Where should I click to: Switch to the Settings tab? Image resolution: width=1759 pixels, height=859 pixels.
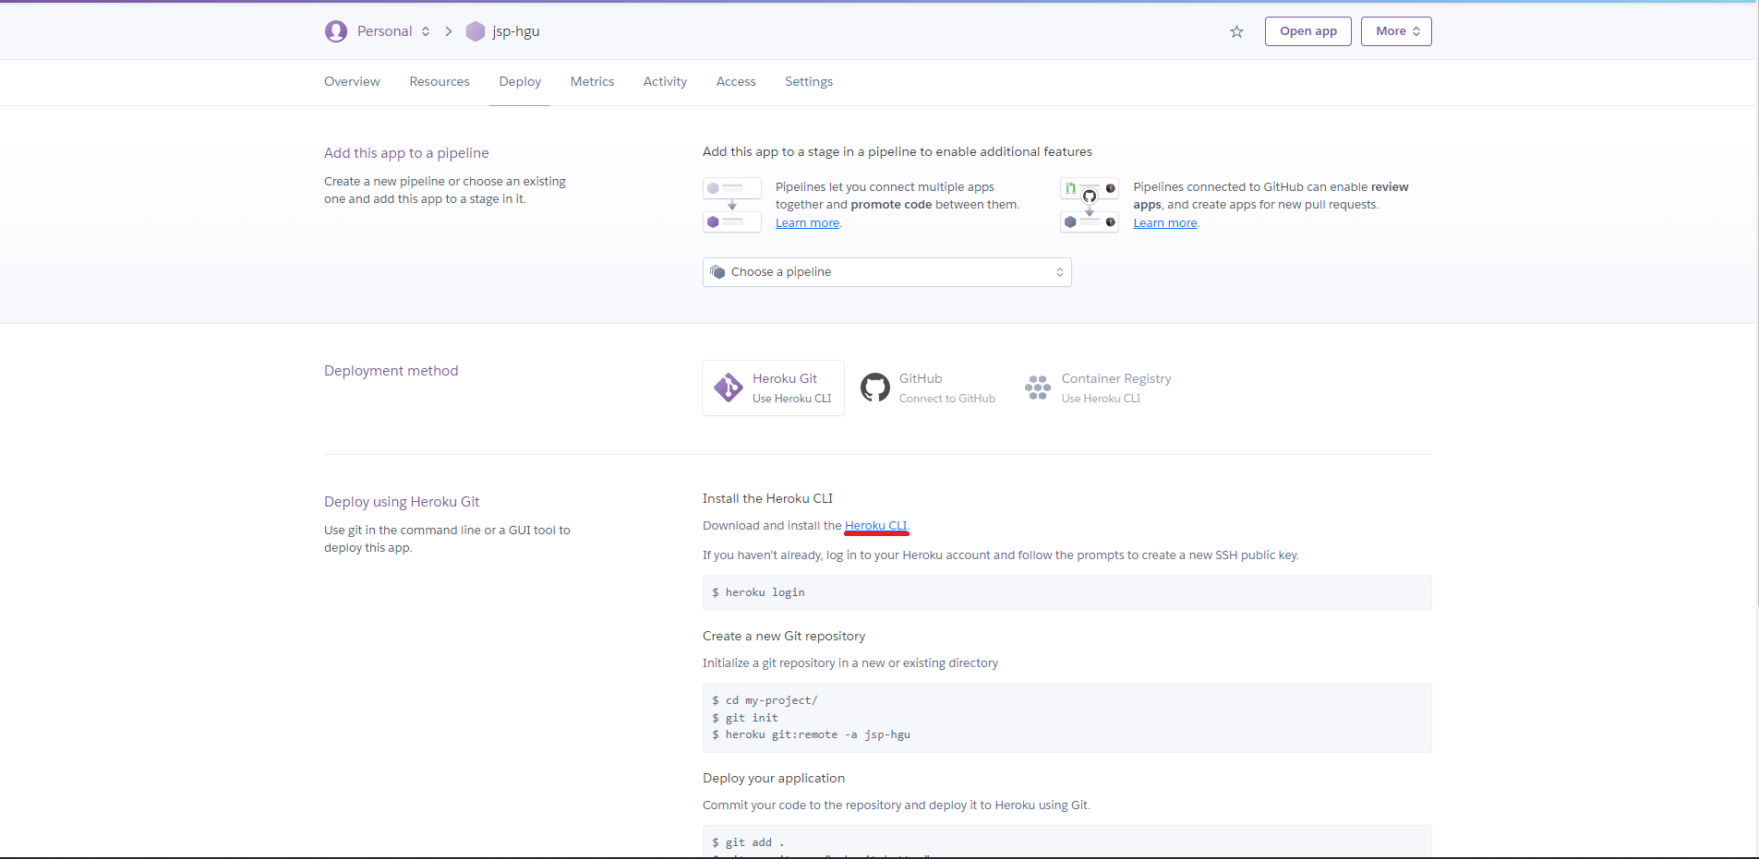pyautogui.click(x=809, y=82)
